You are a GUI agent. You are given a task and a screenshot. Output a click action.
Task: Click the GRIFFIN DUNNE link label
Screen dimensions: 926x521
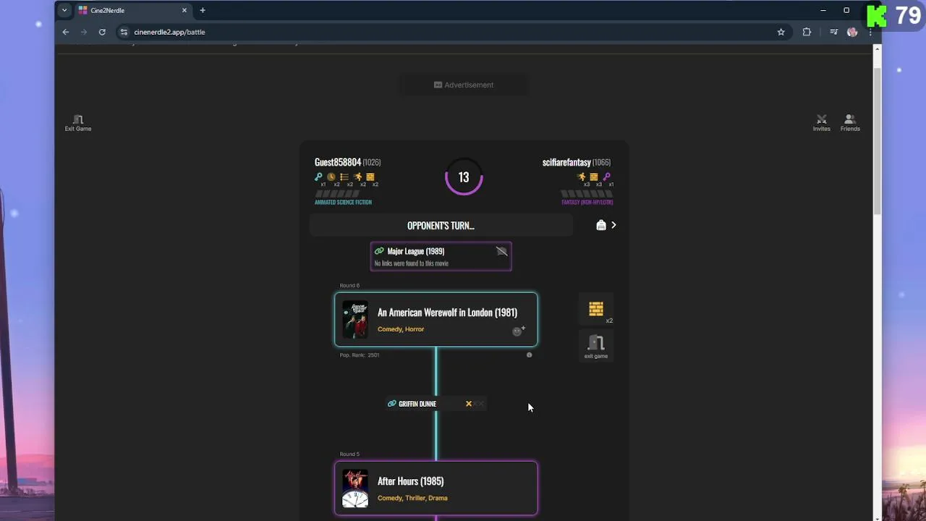point(417,404)
